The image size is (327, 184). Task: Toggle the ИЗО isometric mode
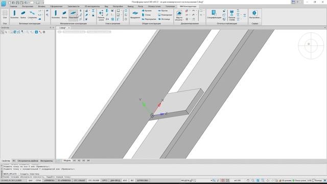[125, 180]
